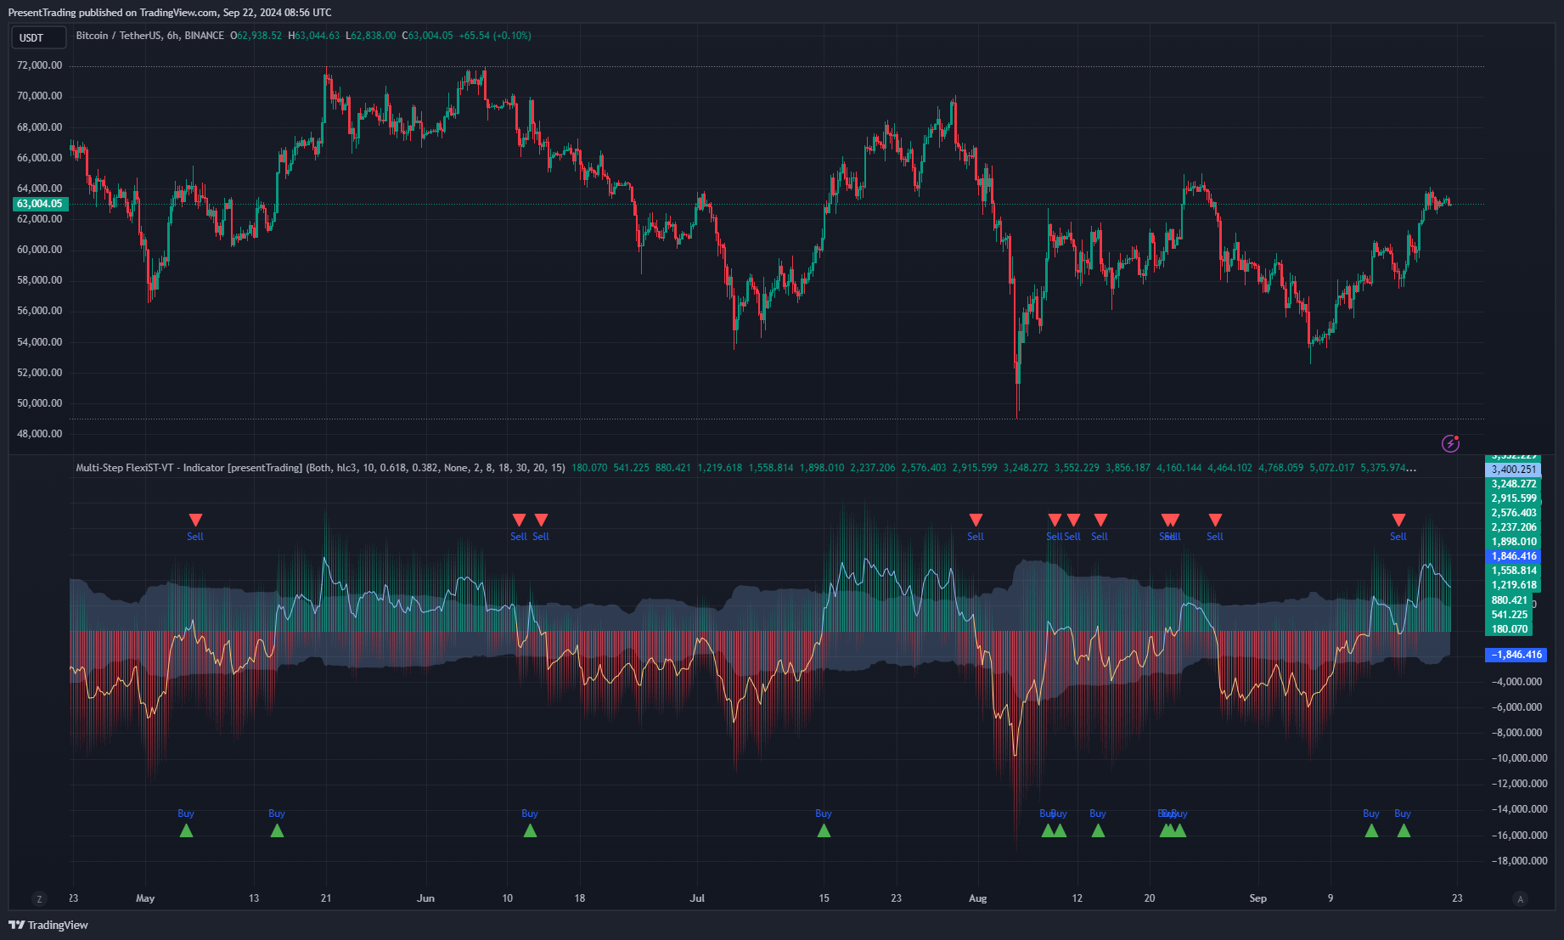The image size is (1564, 940).
Task: Click the Buy marker around May 15
Action: (277, 830)
